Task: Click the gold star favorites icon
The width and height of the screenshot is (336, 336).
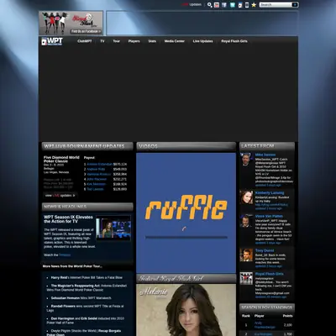Action: point(254,5)
